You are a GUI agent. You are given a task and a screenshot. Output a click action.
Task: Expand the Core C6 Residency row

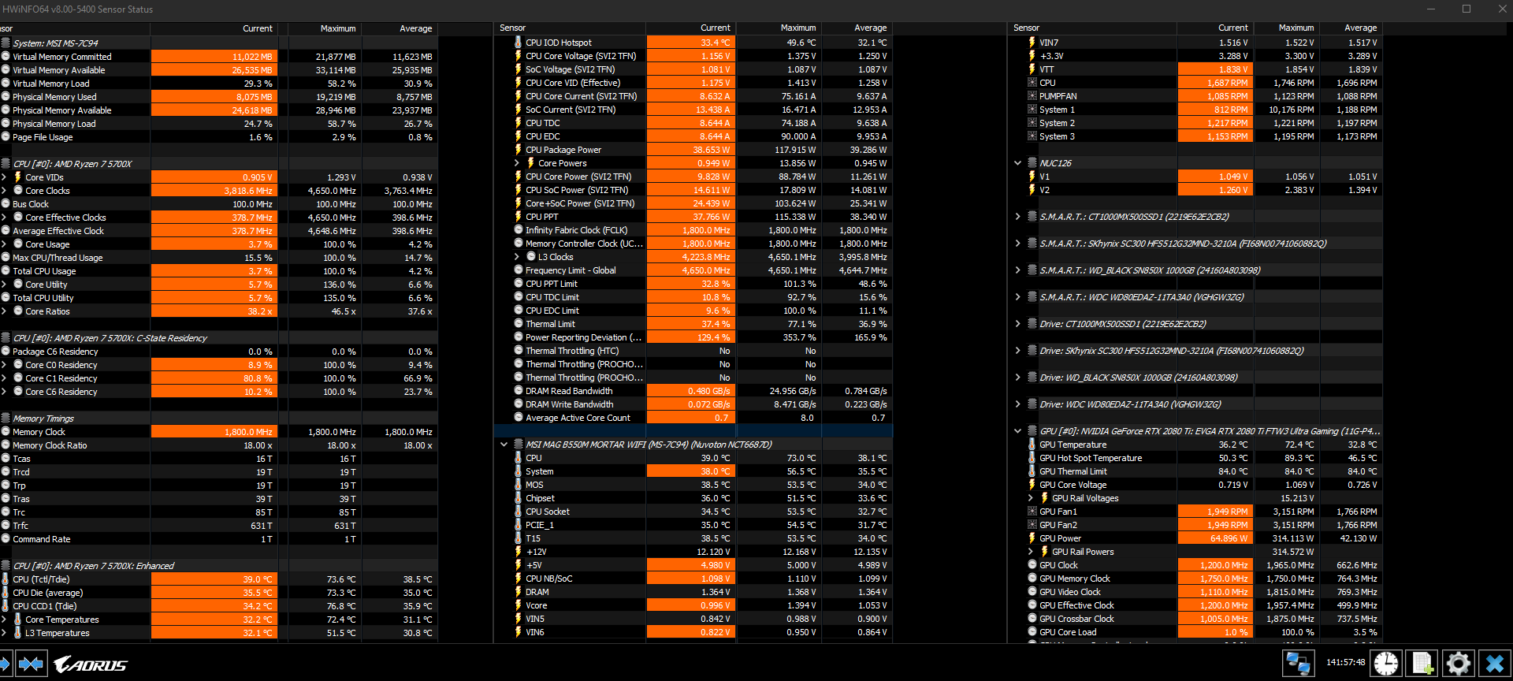4,392
